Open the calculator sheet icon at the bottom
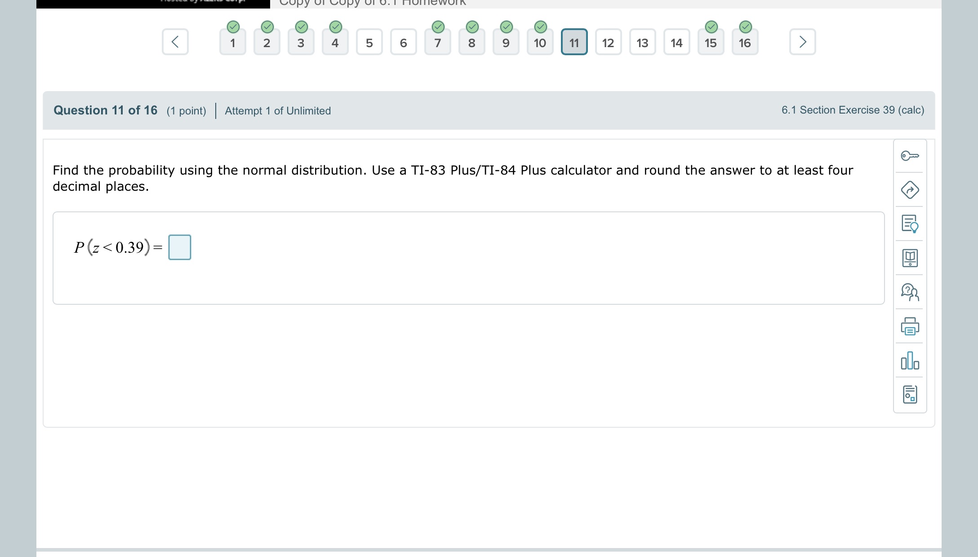Image resolution: width=978 pixels, height=557 pixels. 910,395
